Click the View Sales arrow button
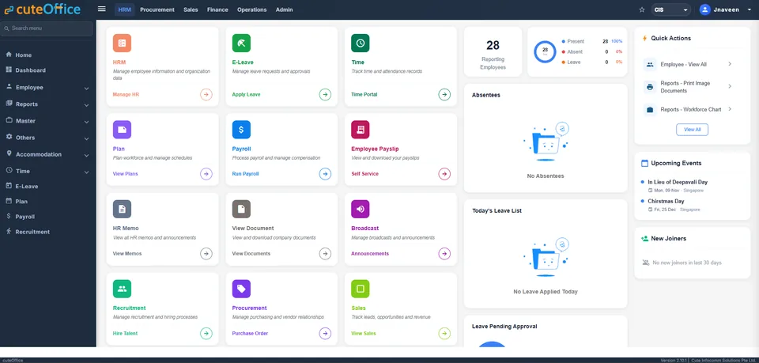This screenshot has width=759, height=363. [444, 333]
